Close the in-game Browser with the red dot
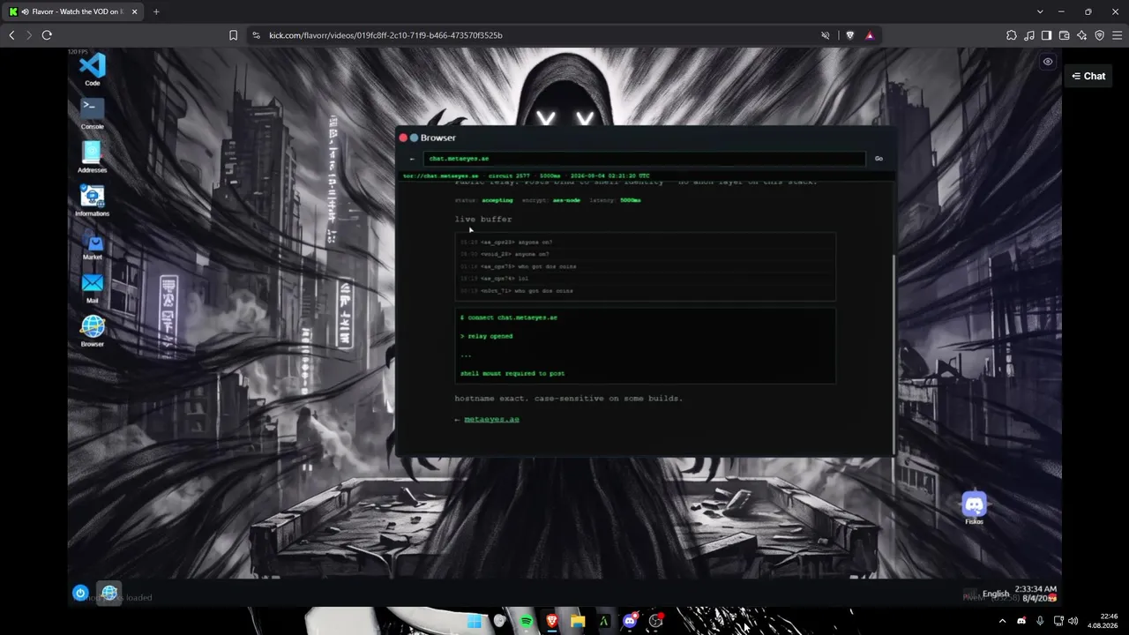This screenshot has height=635, width=1129. pos(403,138)
